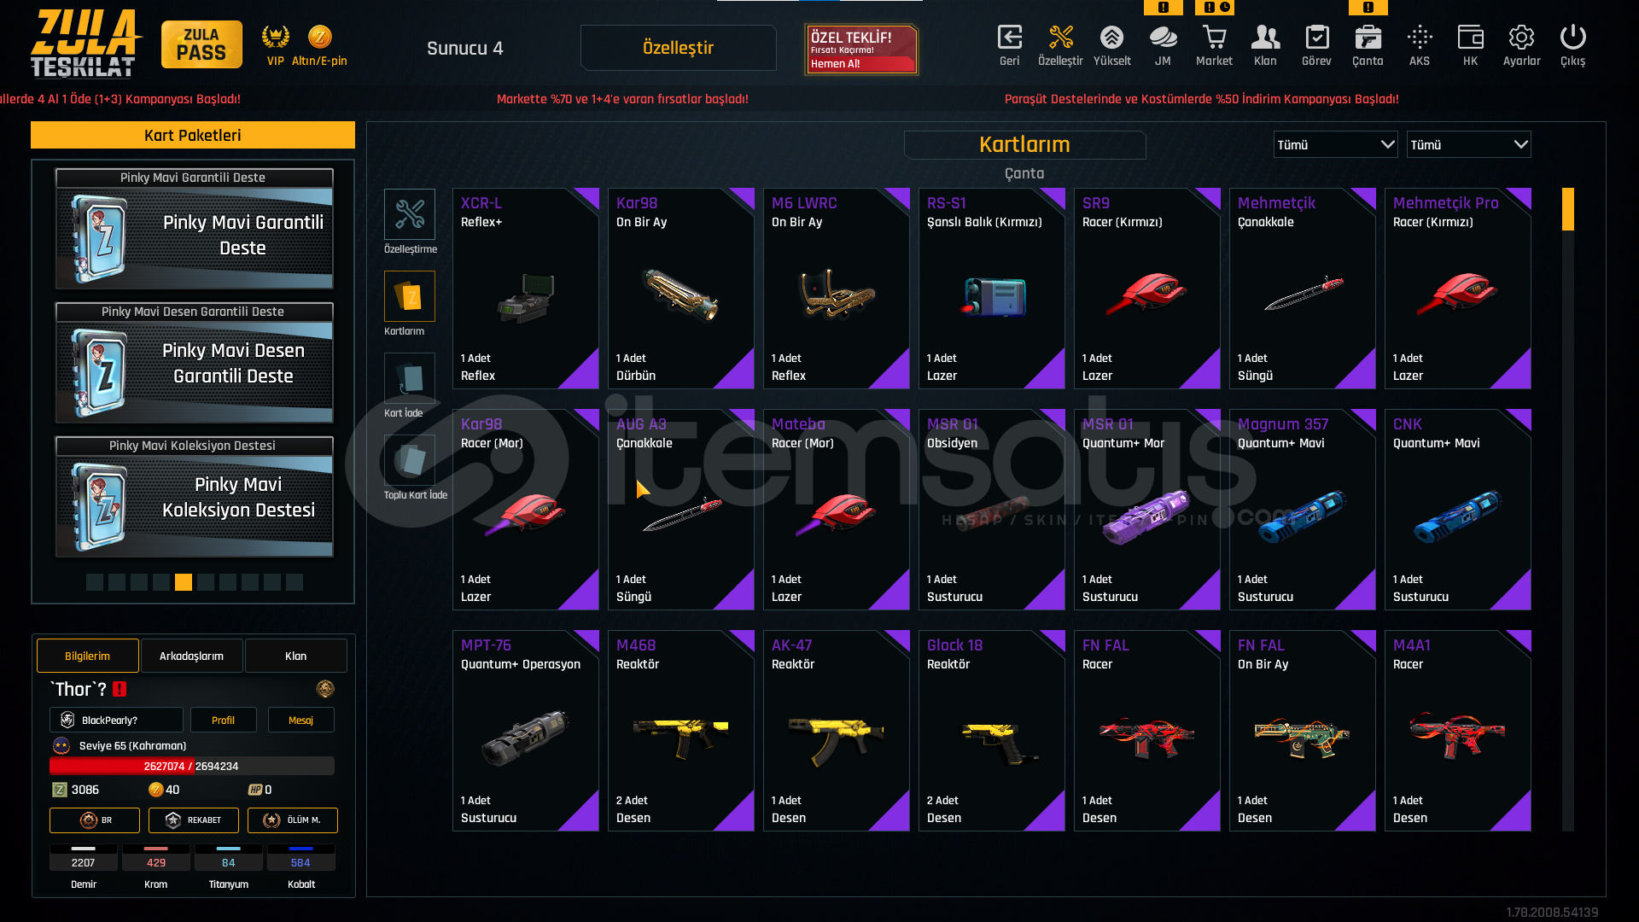Open the Market cart icon
This screenshot has width=1639, height=922.
pyautogui.click(x=1214, y=45)
